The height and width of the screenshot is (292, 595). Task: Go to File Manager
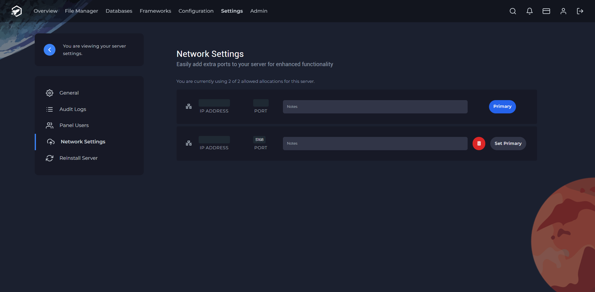click(82, 11)
